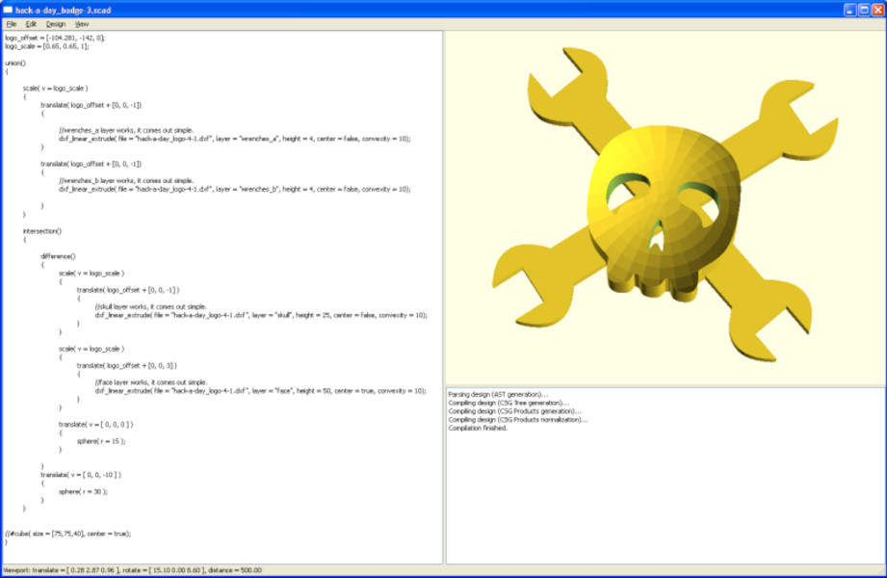Viewport: 887px width, 578px height.
Task: Open the Edit menu
Action: [31, 23]
